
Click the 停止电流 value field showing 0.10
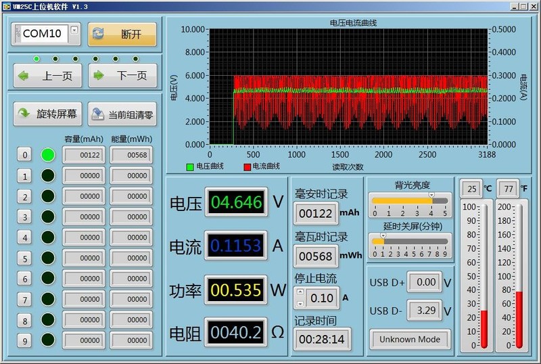pos(323,298)
